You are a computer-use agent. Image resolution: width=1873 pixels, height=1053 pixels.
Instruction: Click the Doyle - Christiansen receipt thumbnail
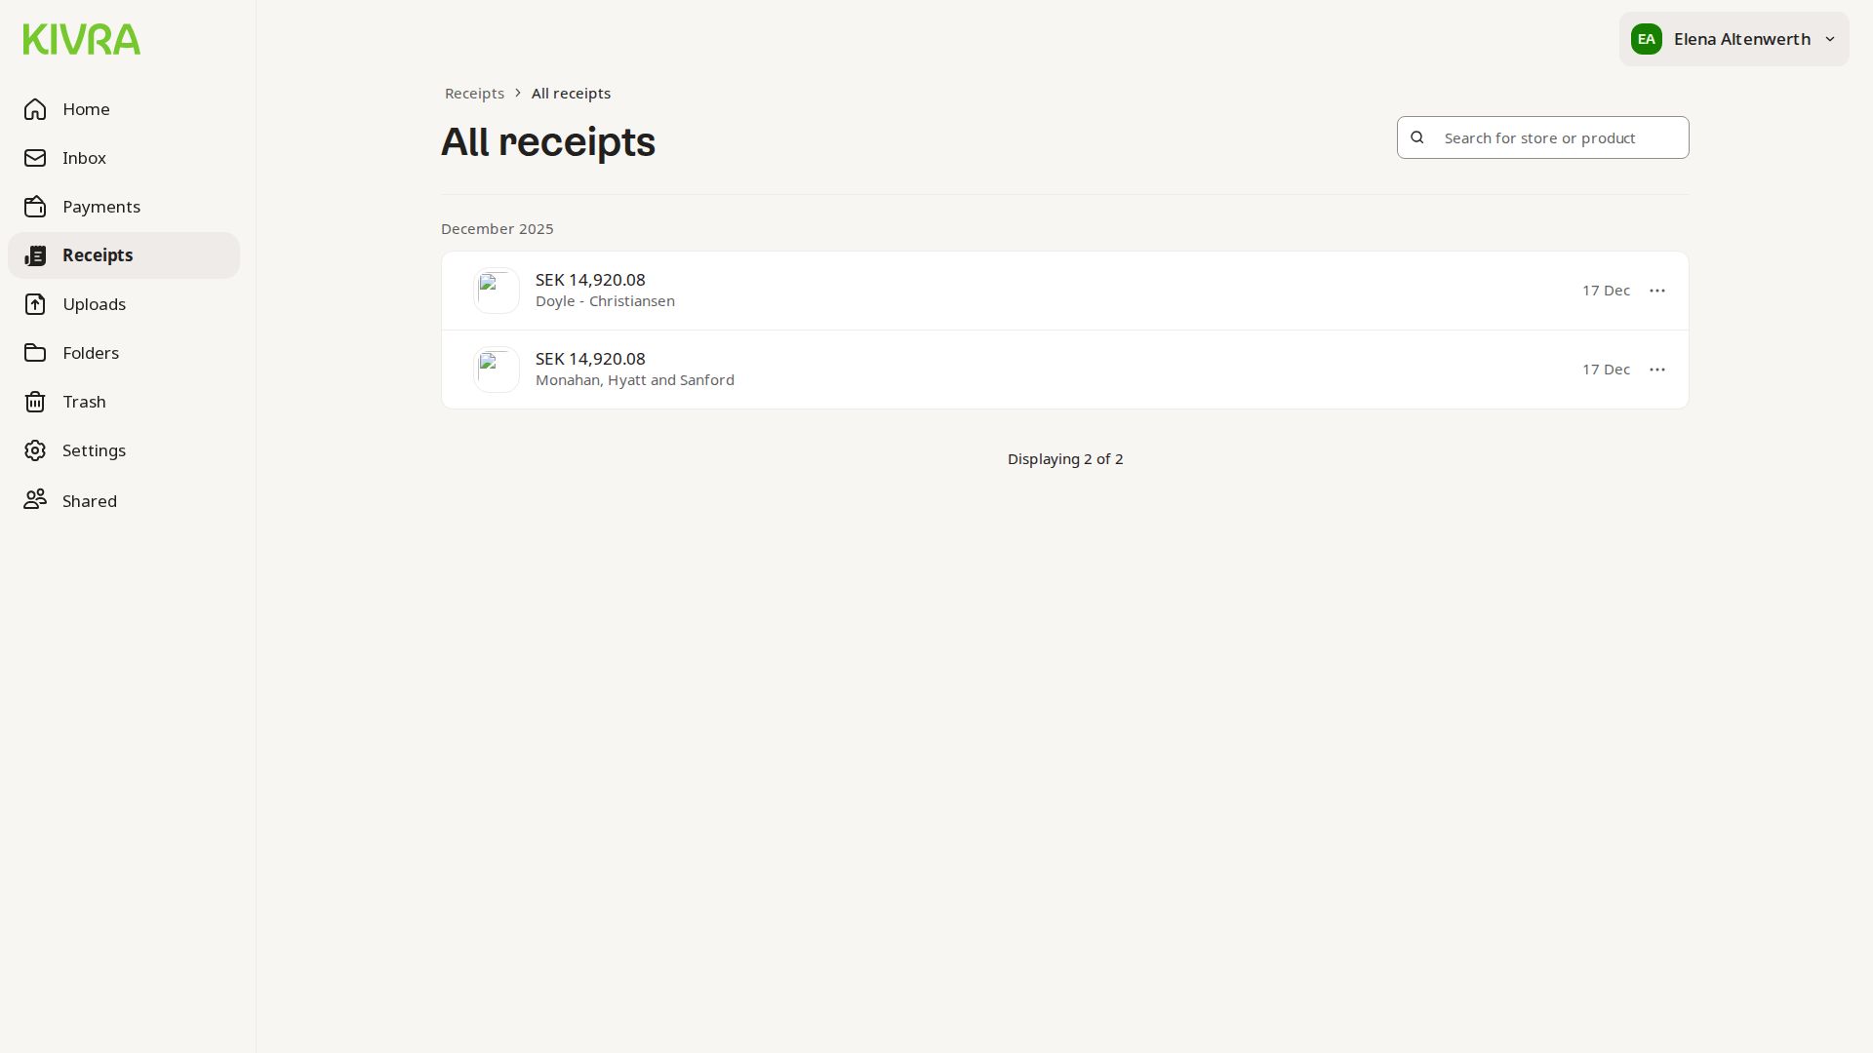(497, 291)
